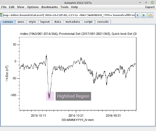Click the Expert mode button
156x131 pixels.
coord(150,7)
